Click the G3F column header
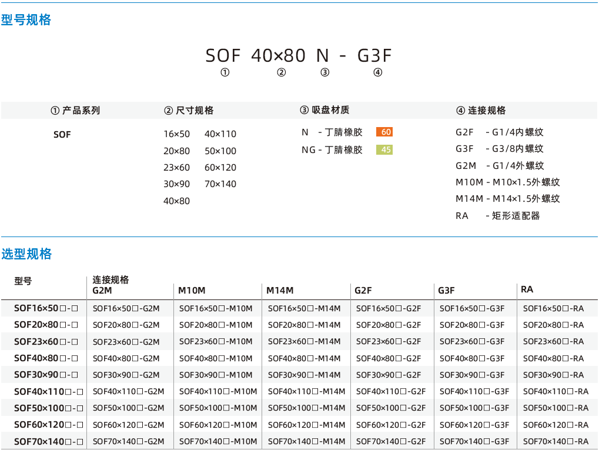 [x=446, y=291]
